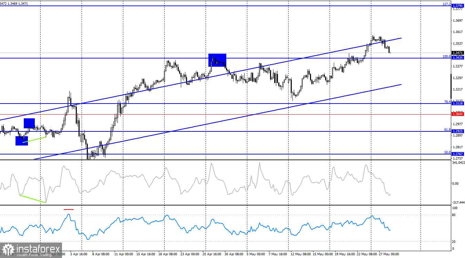Image resolution: width=465 pixels, height=258 pixels.
Task: Click the RSI scale value 100
Action: pyautogui.click(x=455, y=208)
